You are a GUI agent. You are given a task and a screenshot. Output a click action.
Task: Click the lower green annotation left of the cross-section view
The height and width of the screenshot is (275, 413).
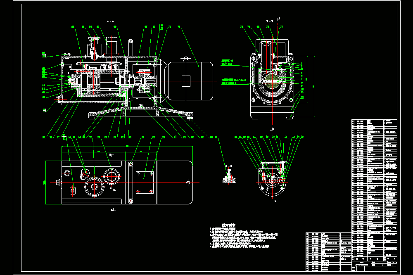point(234,81)
